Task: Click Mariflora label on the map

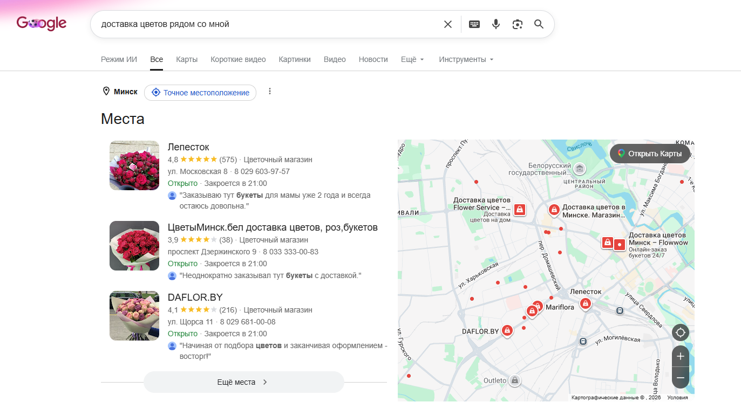Action: [560, 307]
